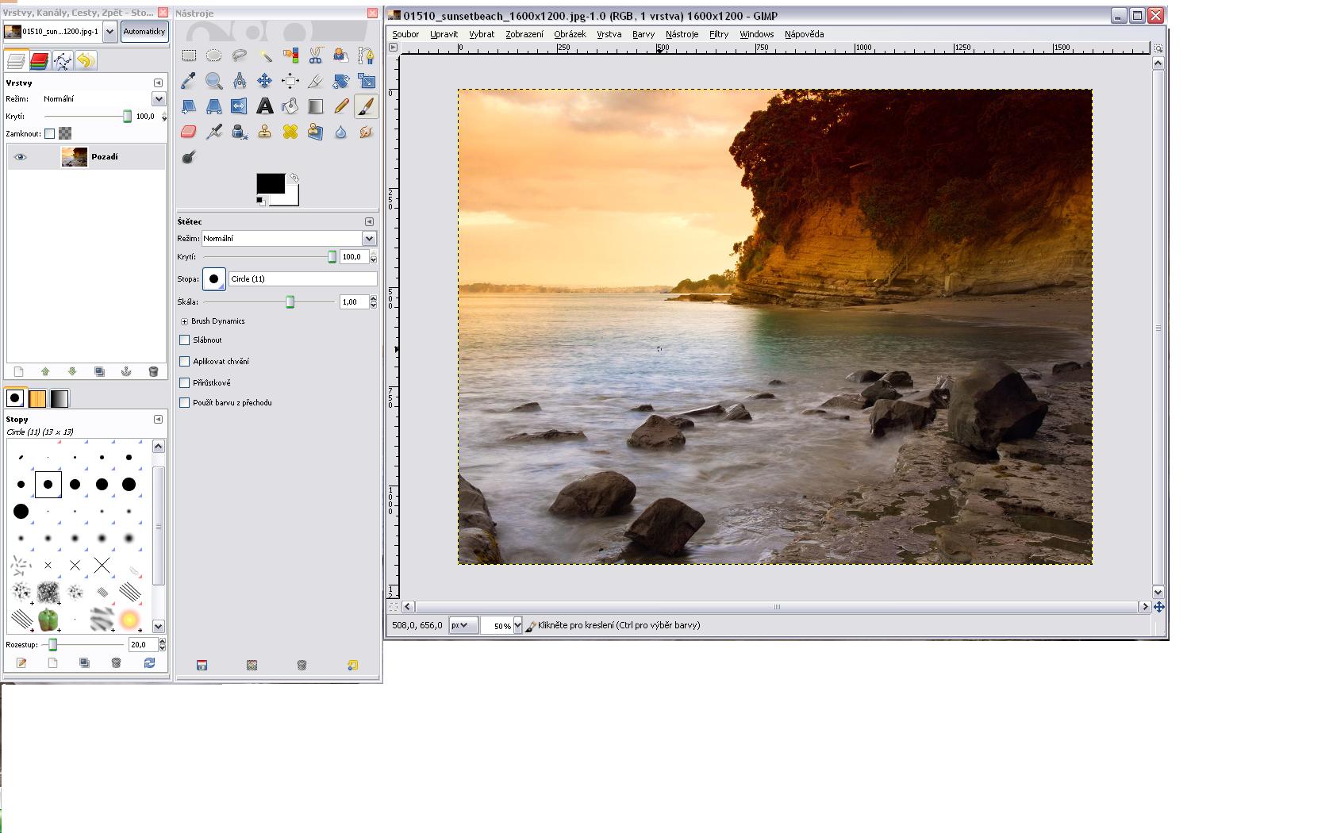Pick the Zoom magnifier tool
1333x833 pixels.
(213, 81)
